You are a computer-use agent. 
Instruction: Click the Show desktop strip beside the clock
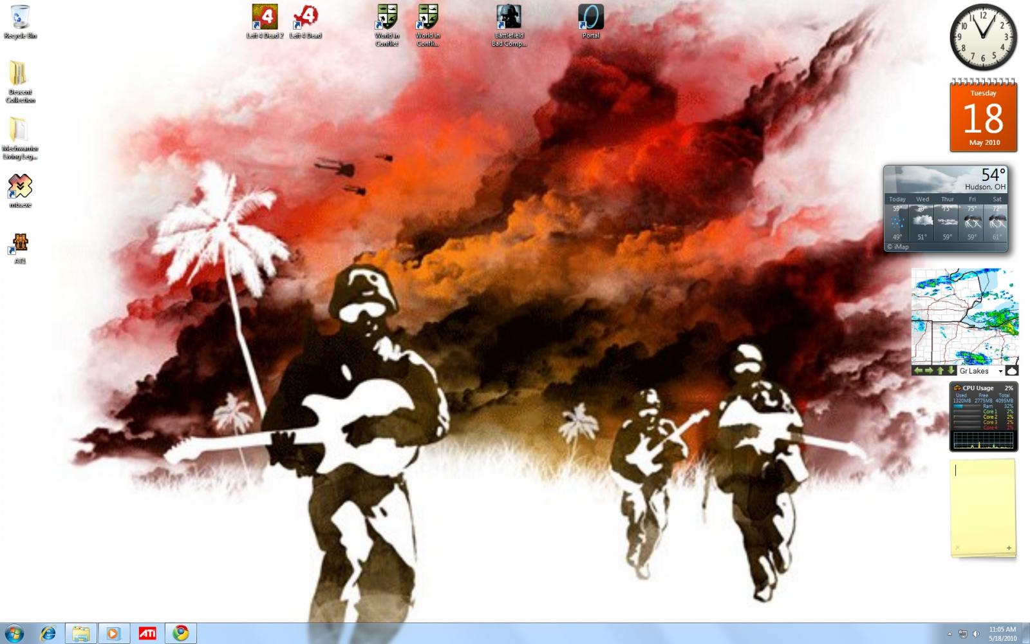[x=1025, y=634]
